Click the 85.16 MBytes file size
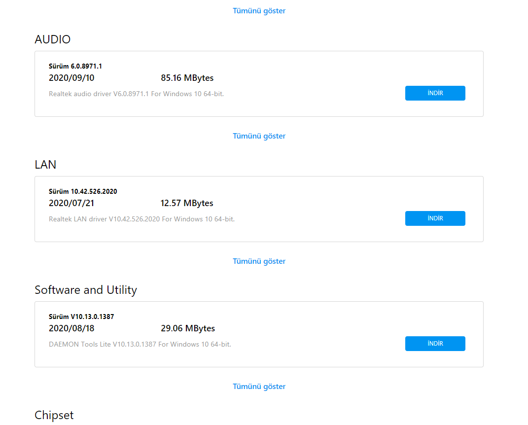The image size is (528, 425). point(187,78)
